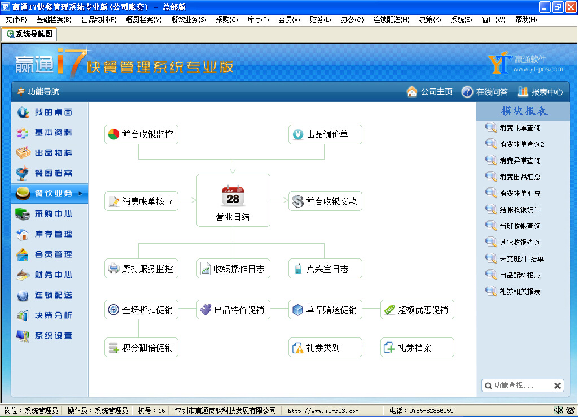This screenshot has height=417, width=578.
Task: Open 出品配料报表 link
Action: coord(520,275)
